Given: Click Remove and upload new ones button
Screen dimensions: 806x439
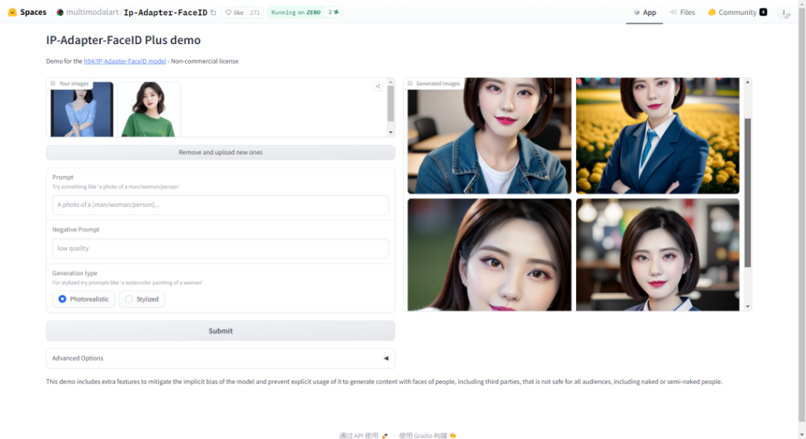Looking at the screenshot, I should (x=220, y=152).
